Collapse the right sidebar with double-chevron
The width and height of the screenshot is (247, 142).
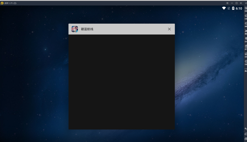tap(246, 3)
